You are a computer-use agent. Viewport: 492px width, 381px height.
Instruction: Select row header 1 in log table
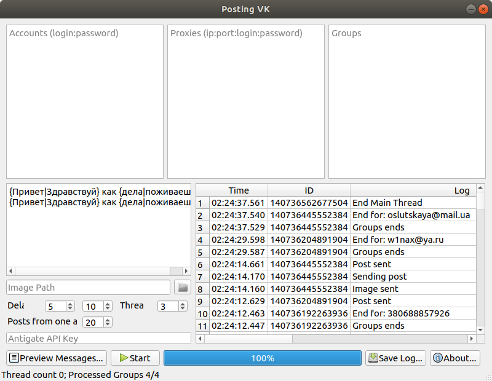coord(202,203)
